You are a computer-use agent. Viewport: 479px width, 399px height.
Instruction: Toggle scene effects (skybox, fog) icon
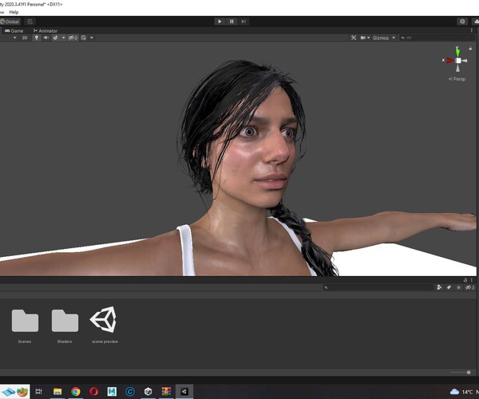tap(55, 38)
